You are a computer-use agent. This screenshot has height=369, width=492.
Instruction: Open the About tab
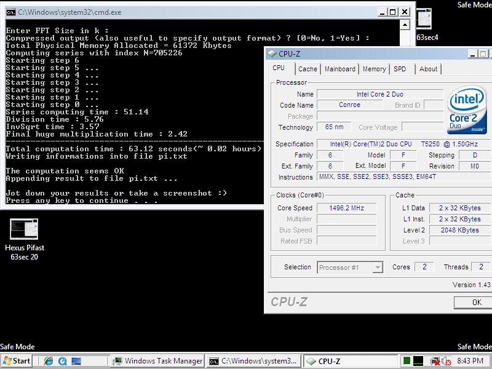coord(428,69)
